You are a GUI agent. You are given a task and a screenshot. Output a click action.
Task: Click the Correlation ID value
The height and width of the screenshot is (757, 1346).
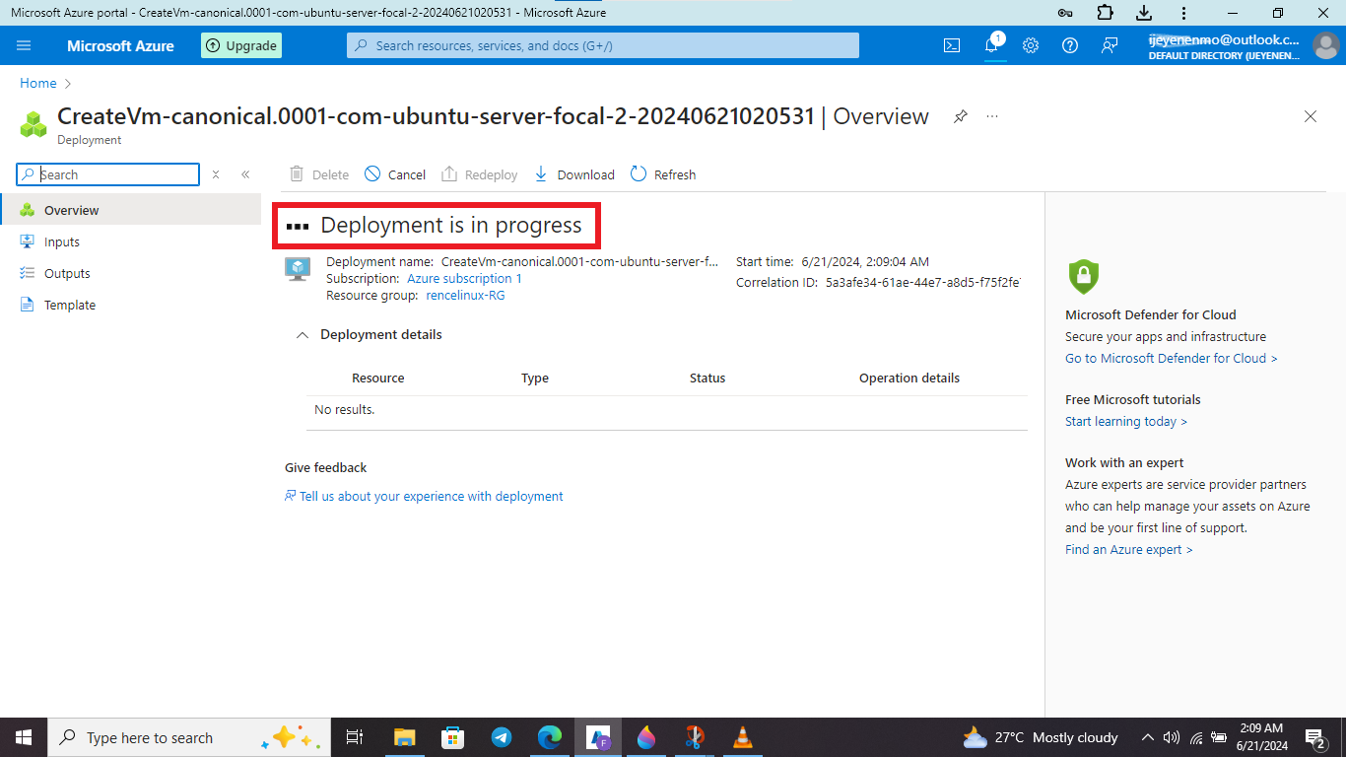922,283
